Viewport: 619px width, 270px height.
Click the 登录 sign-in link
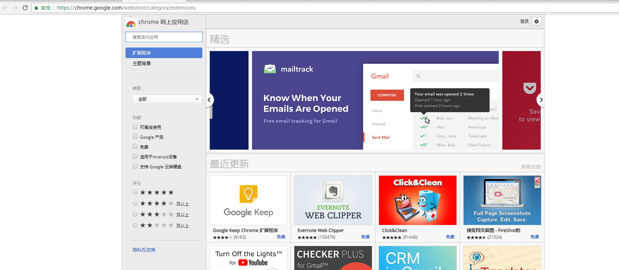(525, 21)
